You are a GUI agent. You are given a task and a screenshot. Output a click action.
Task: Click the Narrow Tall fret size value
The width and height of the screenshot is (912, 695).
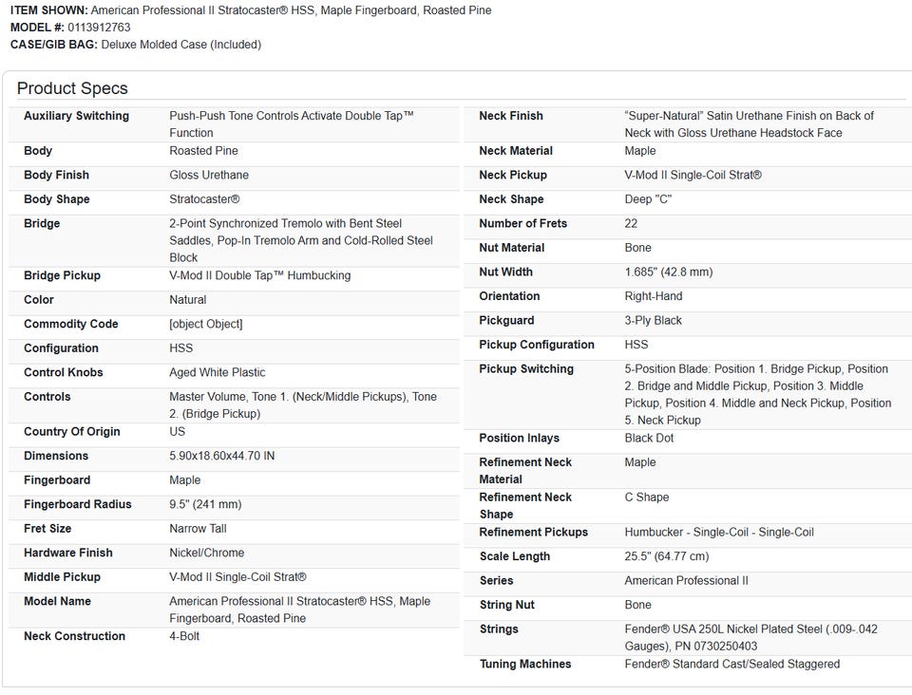click(198, 528)
